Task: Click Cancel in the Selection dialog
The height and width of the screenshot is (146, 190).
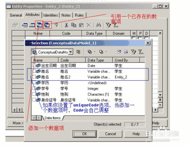Action: [x=111, y=134]
